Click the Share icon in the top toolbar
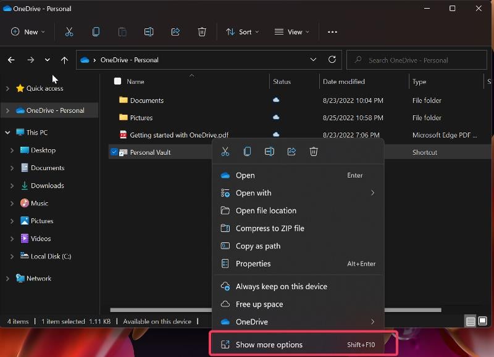This screenshot has width=494, height=357. point(175,32)
